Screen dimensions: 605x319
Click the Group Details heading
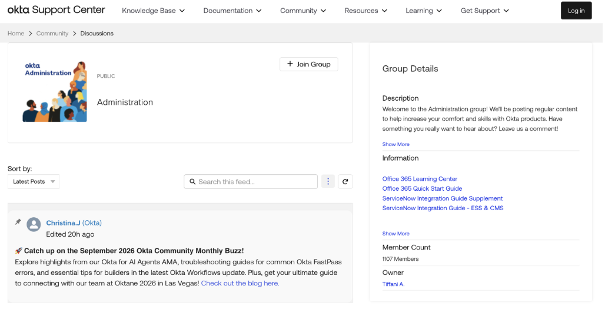410,69
